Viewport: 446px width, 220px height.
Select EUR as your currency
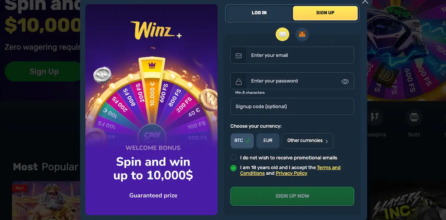[268, 141]
